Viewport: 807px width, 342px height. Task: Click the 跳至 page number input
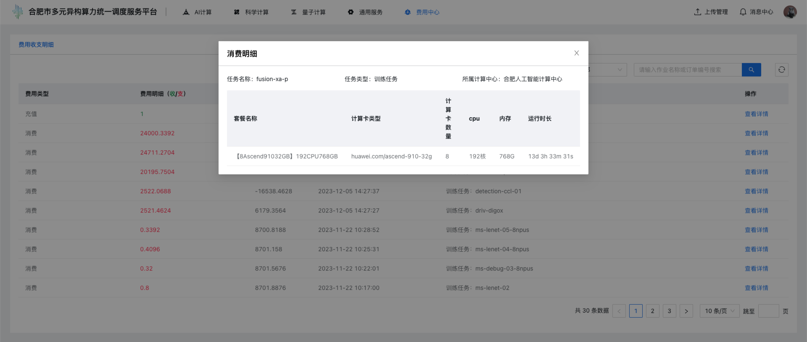click(768, 311)
